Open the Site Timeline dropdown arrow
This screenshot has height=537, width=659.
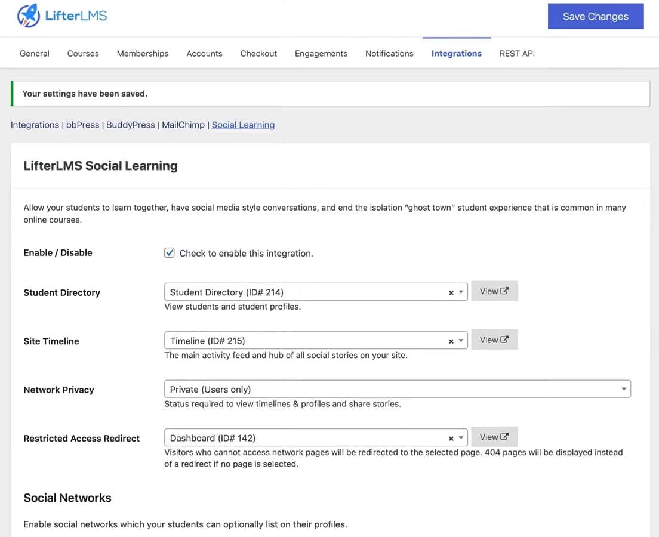[461, 341]
